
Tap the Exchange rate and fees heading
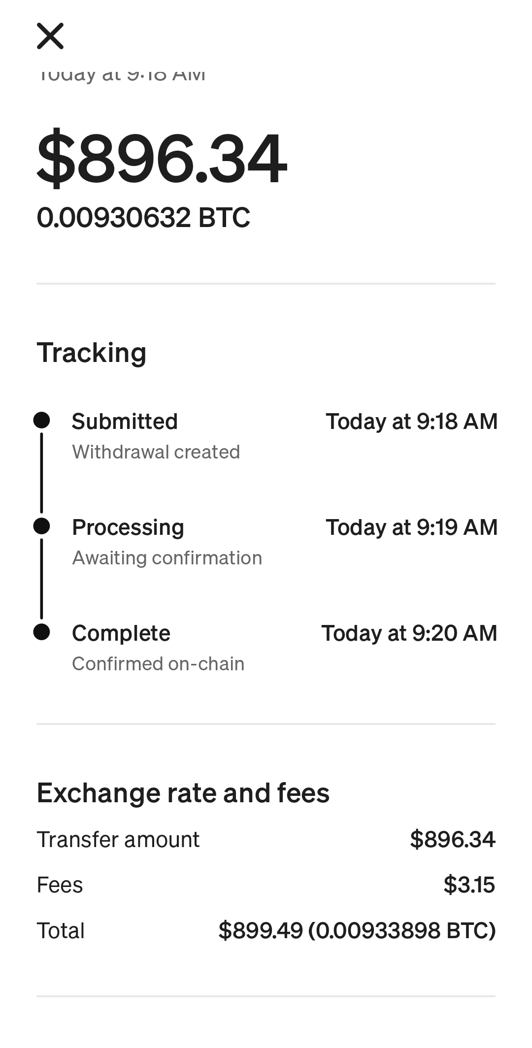click(x=183, y=793)
